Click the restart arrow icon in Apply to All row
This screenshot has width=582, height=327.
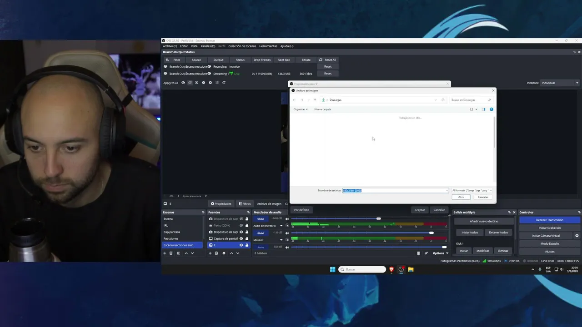224,83
